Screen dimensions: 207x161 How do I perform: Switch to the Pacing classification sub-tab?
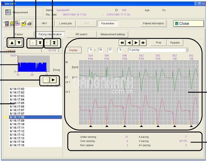[50, 34]
